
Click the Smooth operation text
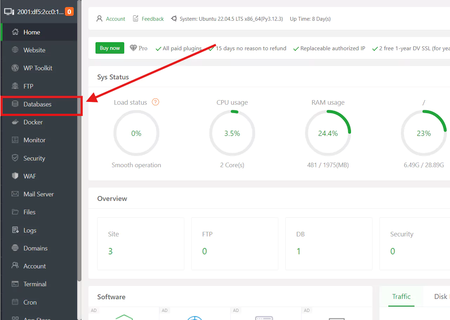click(136, 165)
